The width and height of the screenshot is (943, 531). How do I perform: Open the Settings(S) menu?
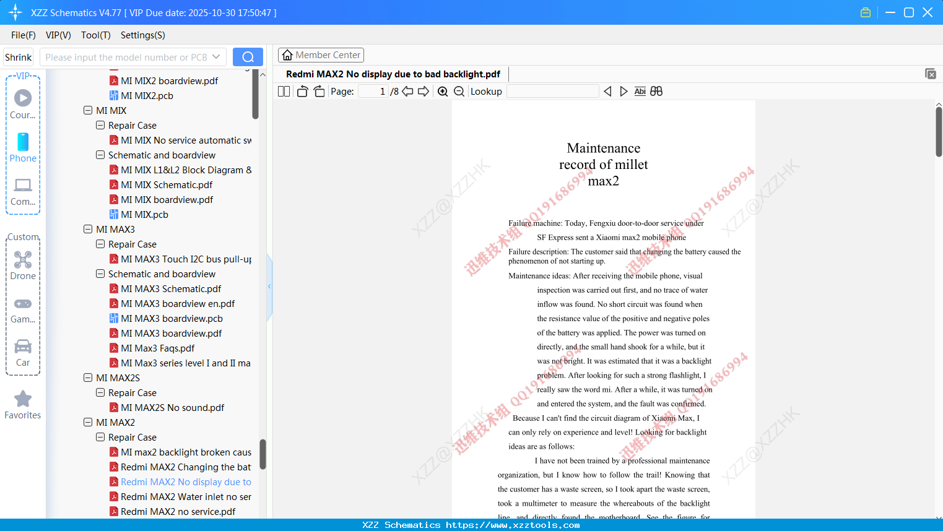tap(143, 35)
